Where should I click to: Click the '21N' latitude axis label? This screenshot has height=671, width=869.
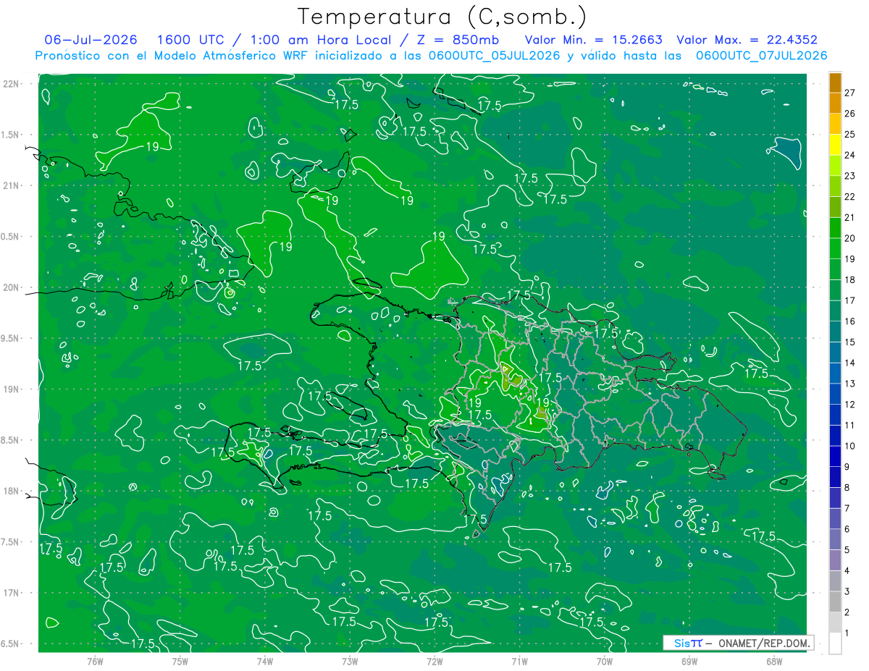[10, 185]
